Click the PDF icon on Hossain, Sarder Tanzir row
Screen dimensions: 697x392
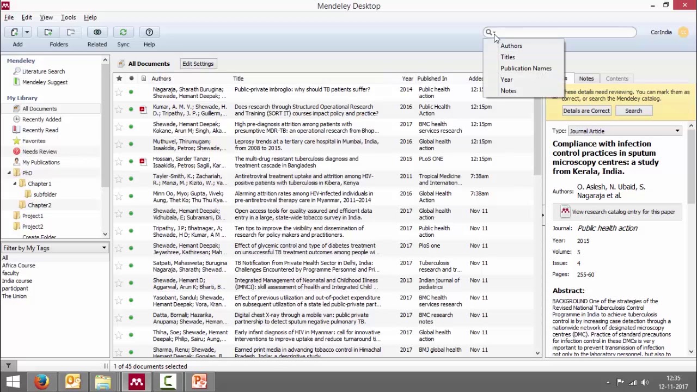[x=142, y=162]
